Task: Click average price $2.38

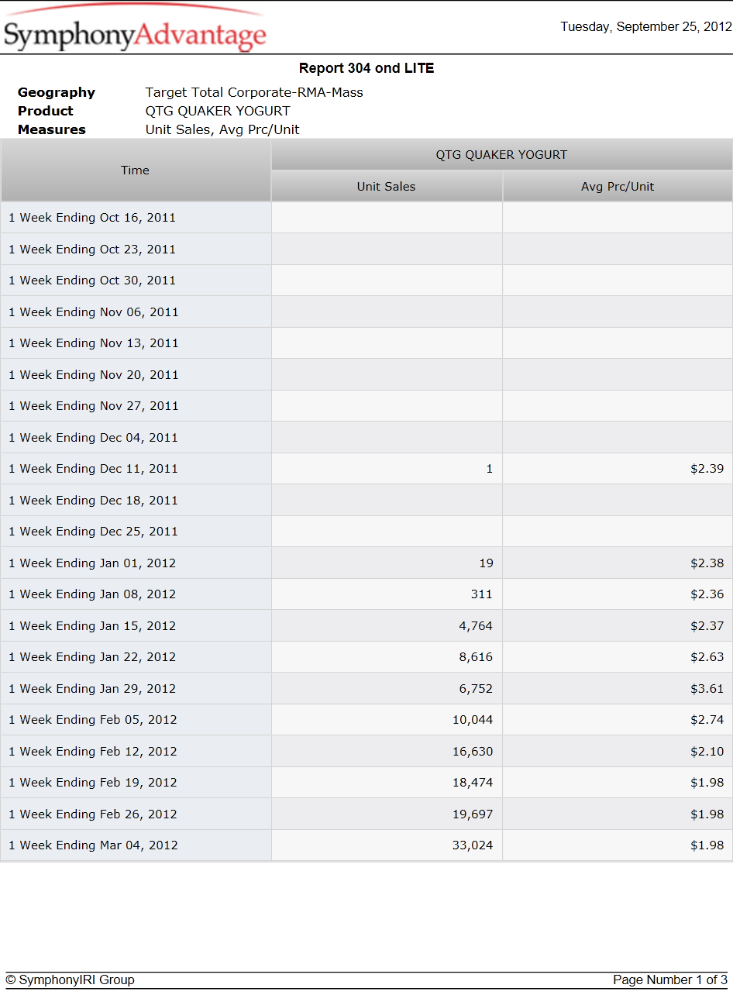Action: coord(707,563)
